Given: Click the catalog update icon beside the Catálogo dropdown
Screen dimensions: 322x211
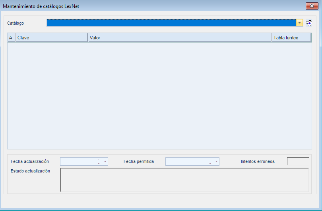Looking at the screenshot, I should 309,23.
